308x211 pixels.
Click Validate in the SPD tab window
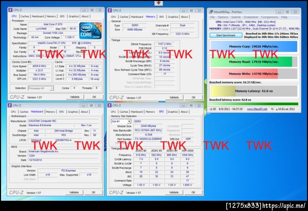[x=174, y=193]
